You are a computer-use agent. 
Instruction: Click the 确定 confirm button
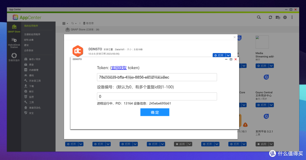155,112
